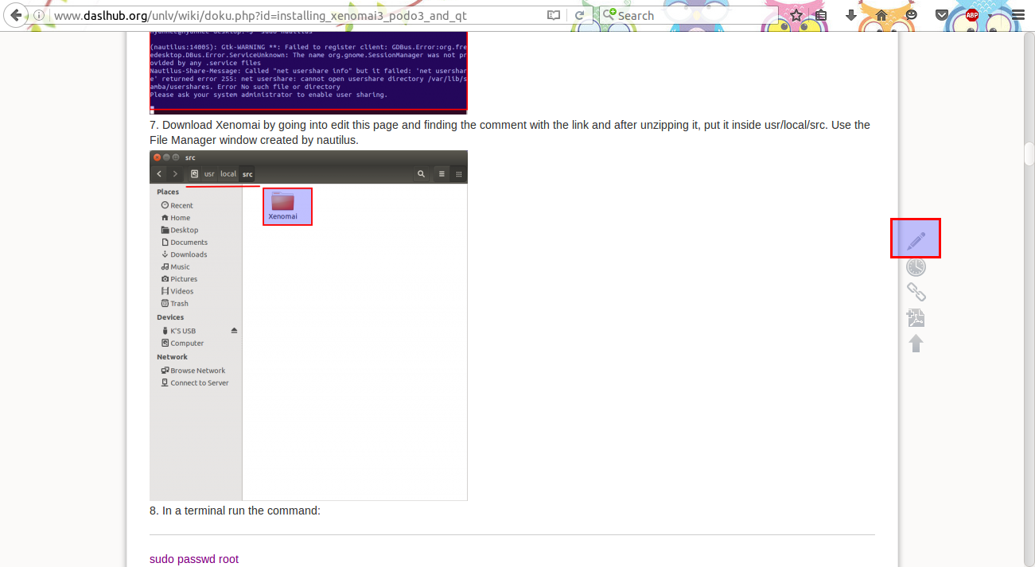This screenshot has height=567, width=1035.
Task: Bookmark this page with the star icon
Action: point(796,15)
